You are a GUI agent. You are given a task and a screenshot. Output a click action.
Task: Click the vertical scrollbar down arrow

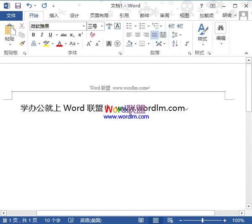tap(249, 206)
